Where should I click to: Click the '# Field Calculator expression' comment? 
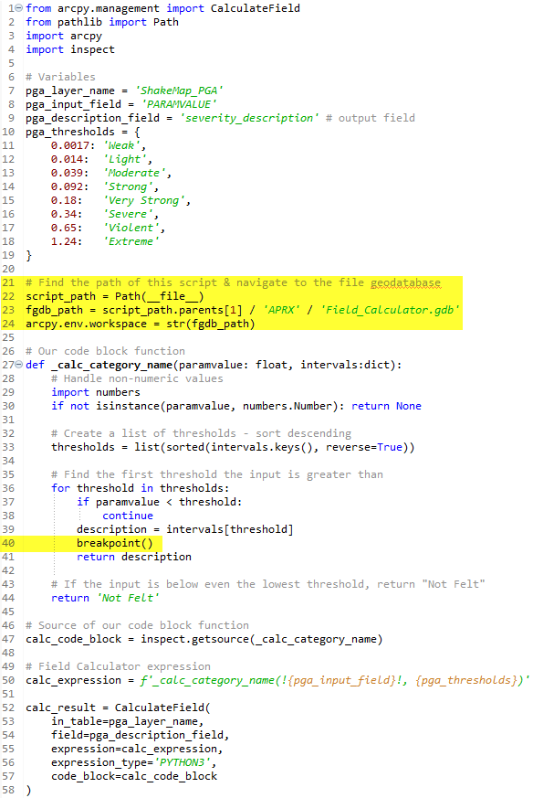(x=118, y=666)
